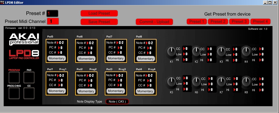This screenshot has height=113, width=279.
Task: Click the CC mode square button
Action: point(29,93)
